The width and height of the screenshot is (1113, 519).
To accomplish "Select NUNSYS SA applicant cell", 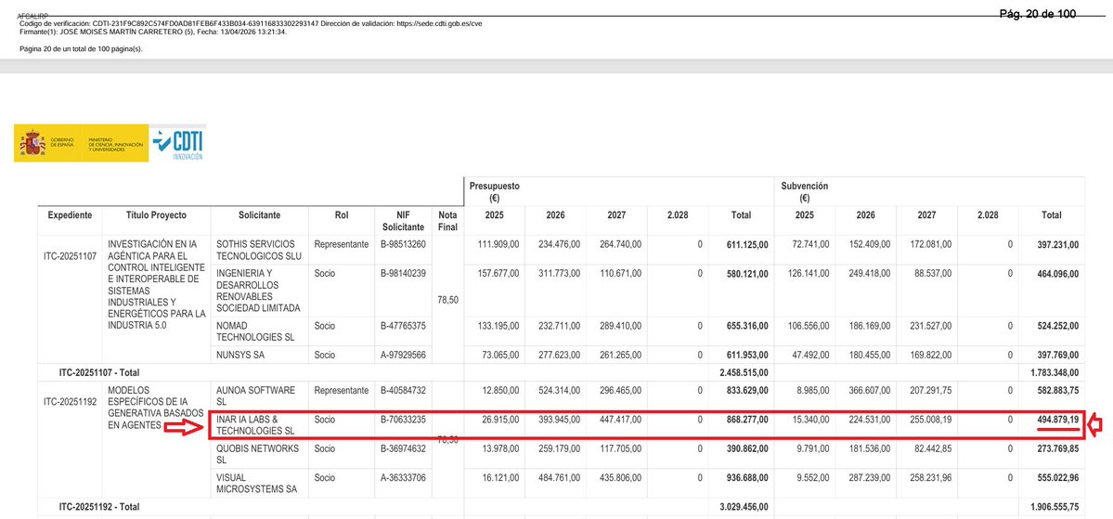I will click(240, 355).
